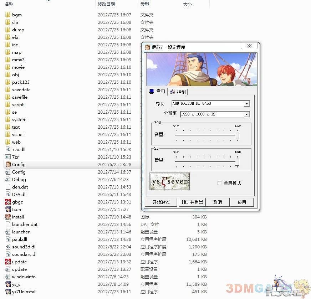311x299 pixels.
Task: Click the 应用 apply button
Action: [x=242, y=202]
